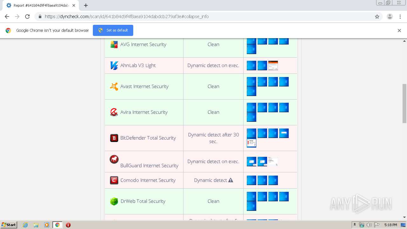Click the warning triangle next to Comodo Dynamic detect
The width and height of the screenshot is (407, 229).
[231, 180]
